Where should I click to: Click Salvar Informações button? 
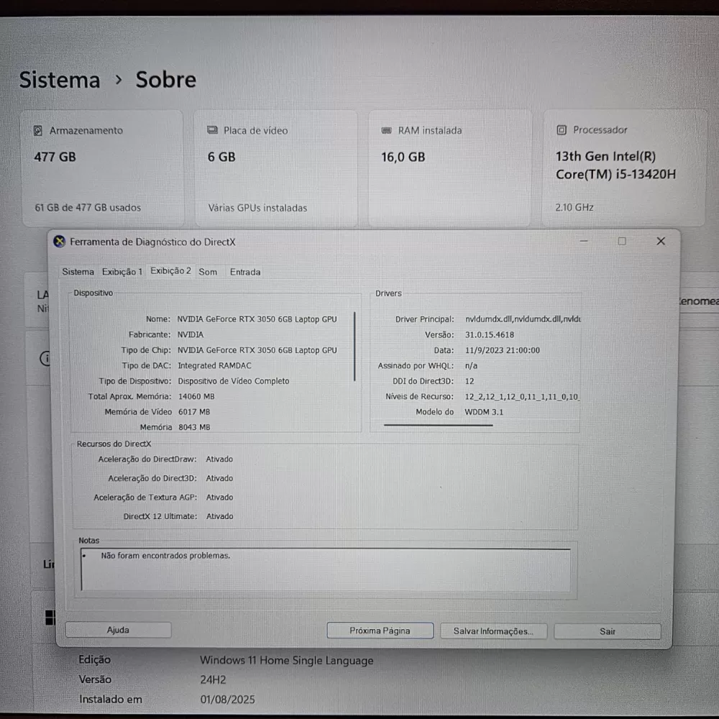pos(493,631)
